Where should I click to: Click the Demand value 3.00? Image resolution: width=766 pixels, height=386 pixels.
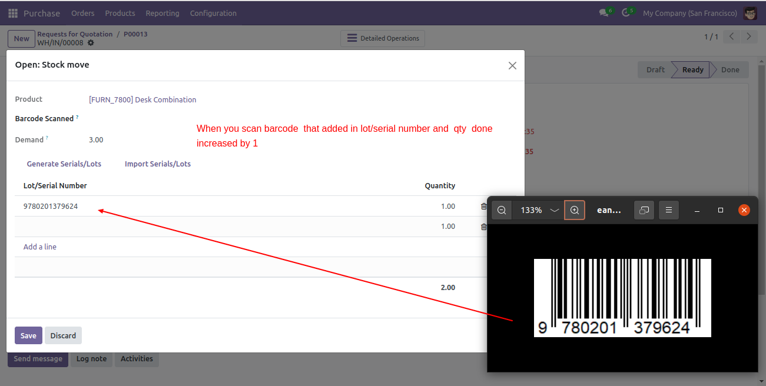pyautogui.click(x=96, y=139)
